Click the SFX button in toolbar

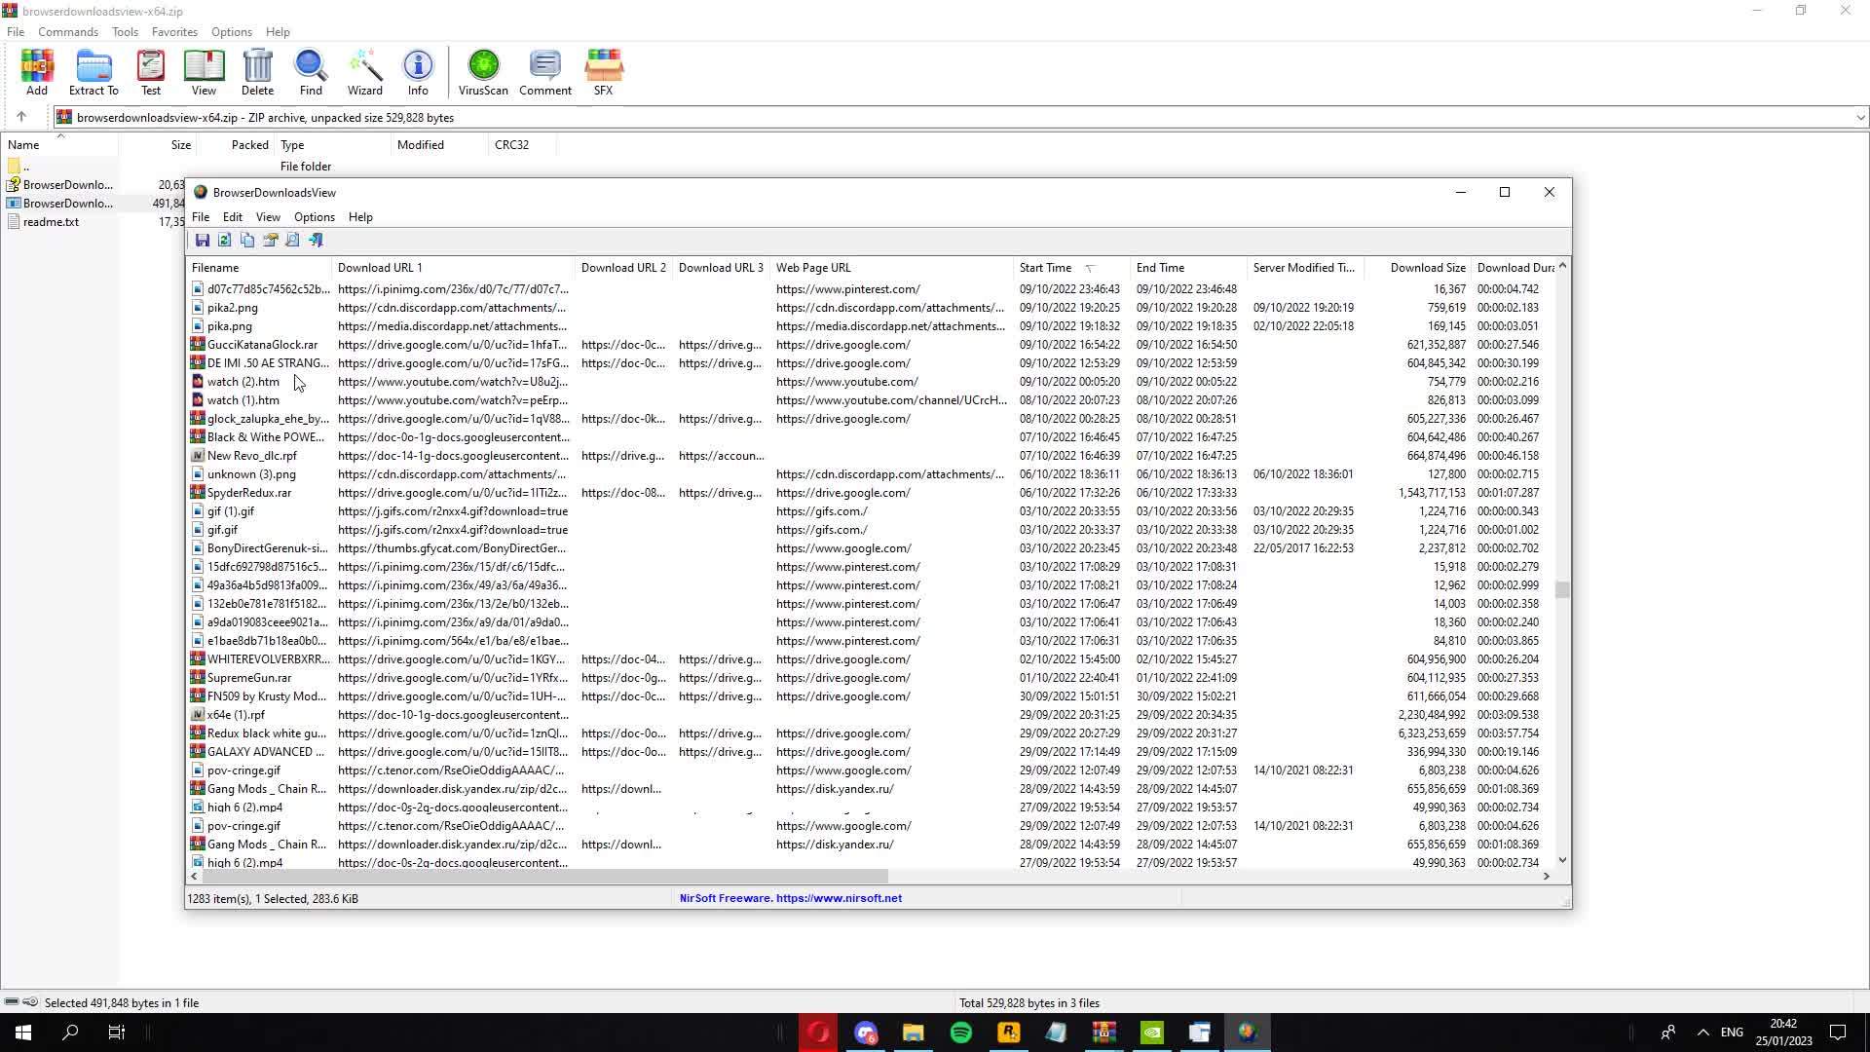pos(604,72)
